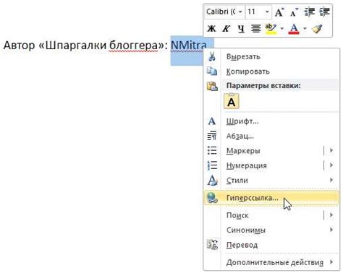
Task: Expand the Нумерация submenu arrow
Action: 331,165
